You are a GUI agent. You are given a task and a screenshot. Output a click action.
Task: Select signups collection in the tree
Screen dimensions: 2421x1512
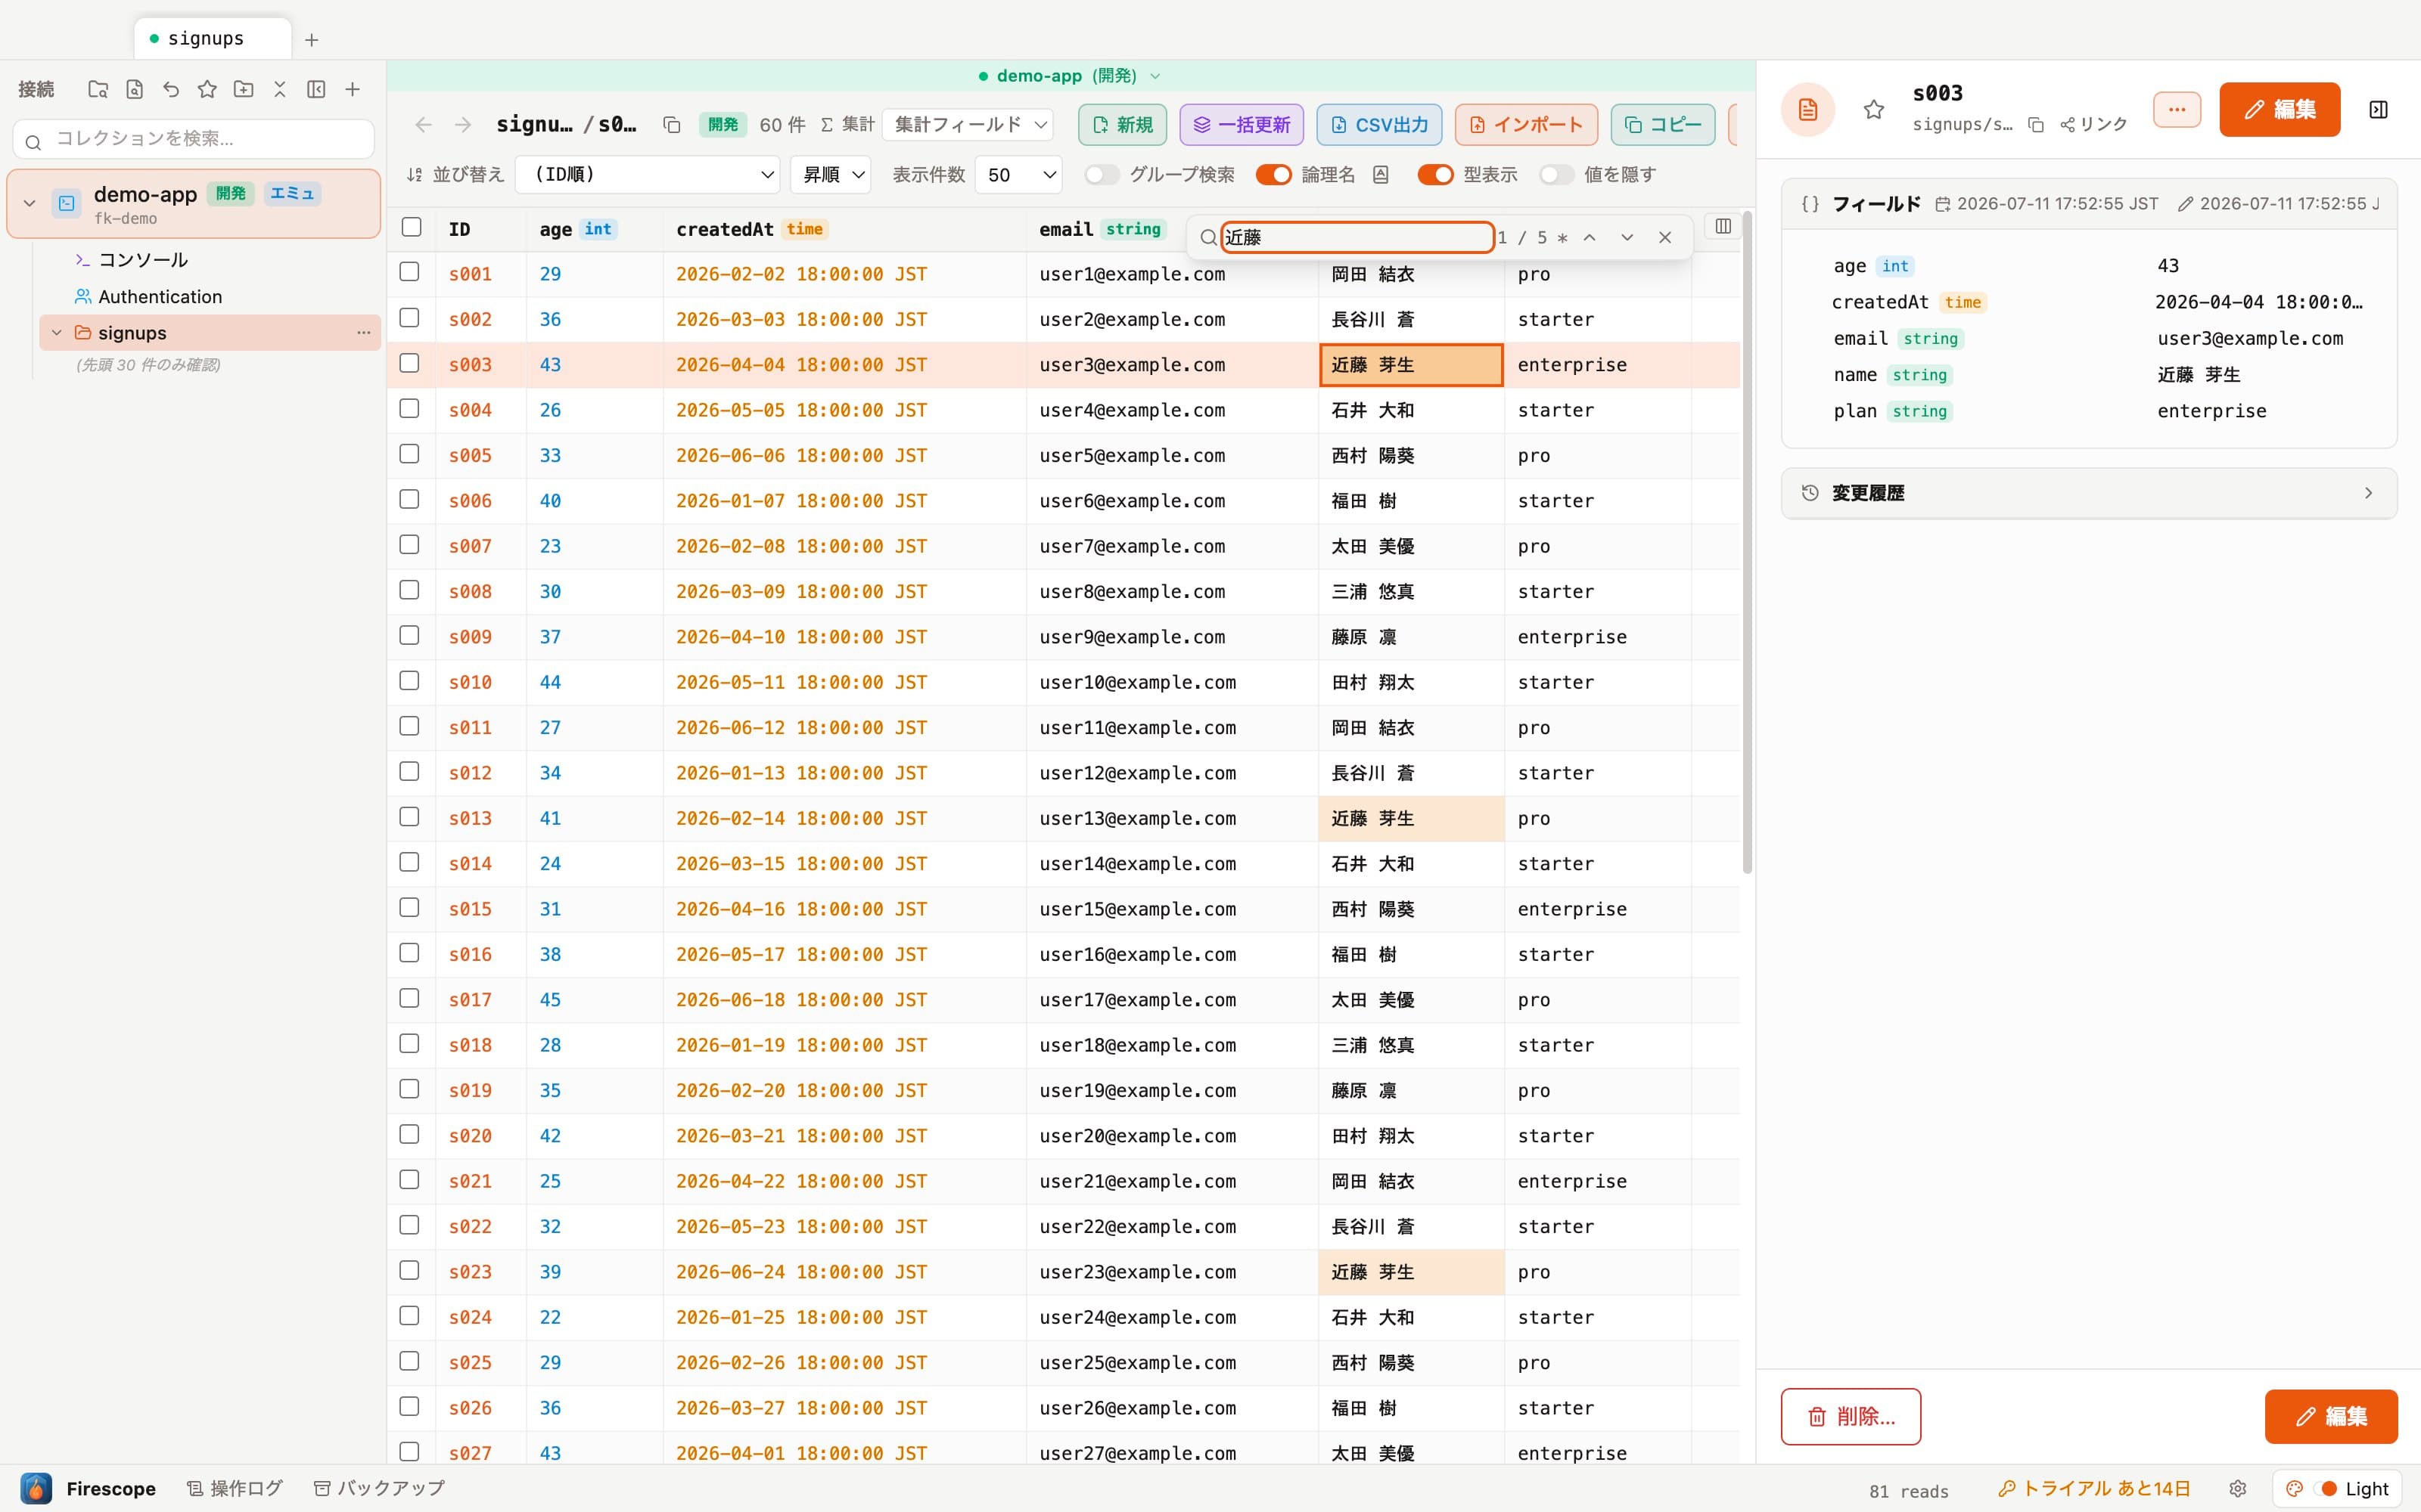click(x=210, y=333)
